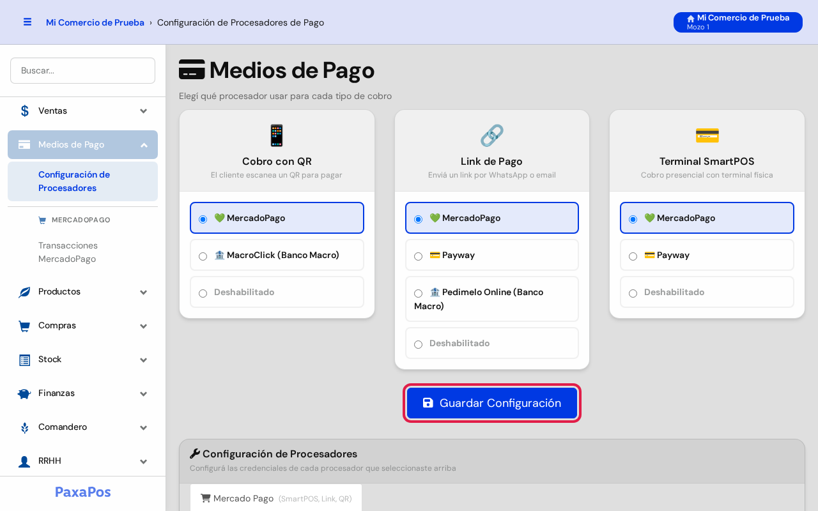Image resolution: width=818 pixels, height=511 pixels.
Task: Expand the Ventas menu chevron
Action: pos(144,111)
